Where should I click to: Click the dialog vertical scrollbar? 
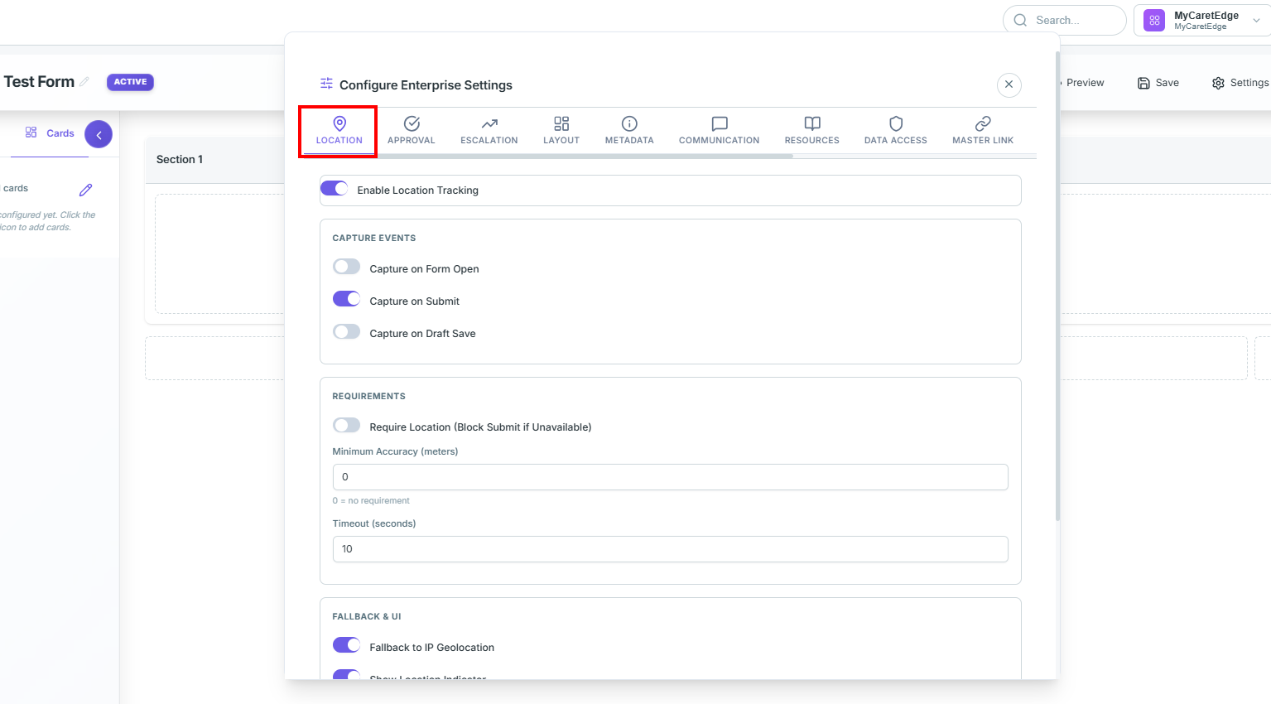tap(1057, 286)
